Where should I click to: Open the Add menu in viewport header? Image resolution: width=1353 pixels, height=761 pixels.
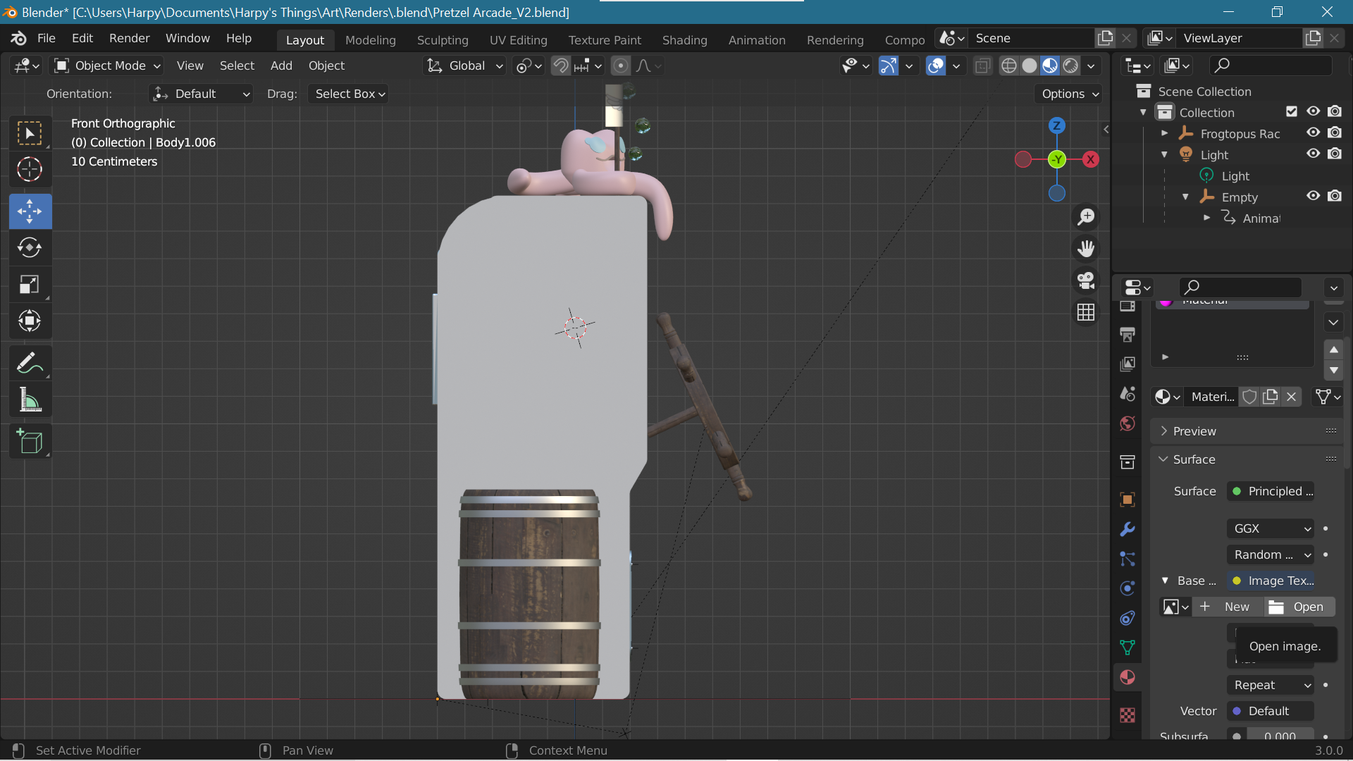coord(281,66)
